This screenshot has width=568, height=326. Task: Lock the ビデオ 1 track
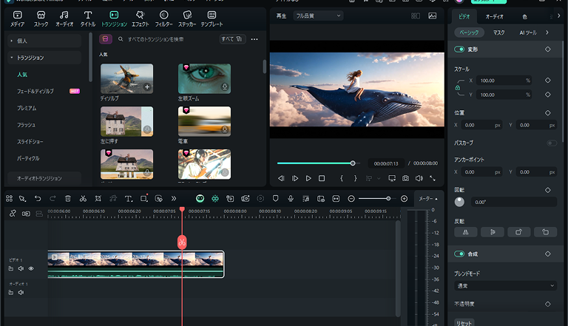pyautogui.click(x=11, y=268)
